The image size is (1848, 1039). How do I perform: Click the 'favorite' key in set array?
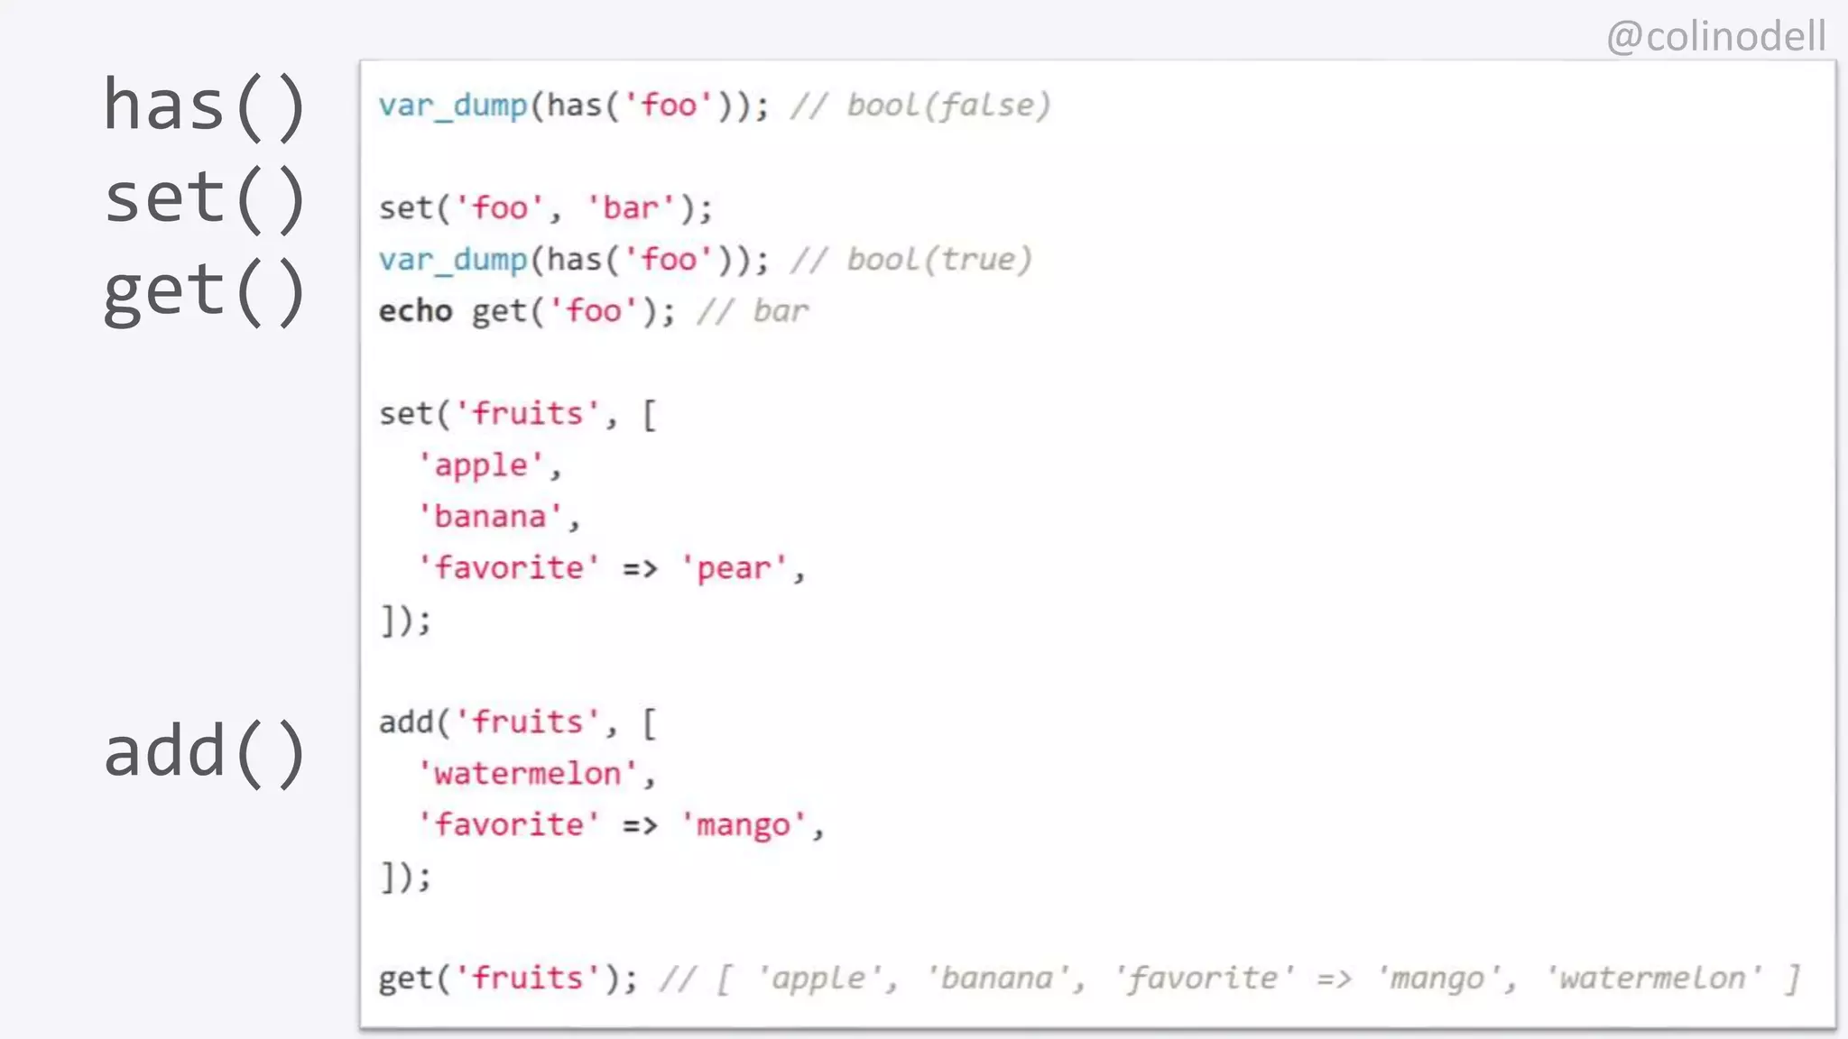(x=509, y=568)
